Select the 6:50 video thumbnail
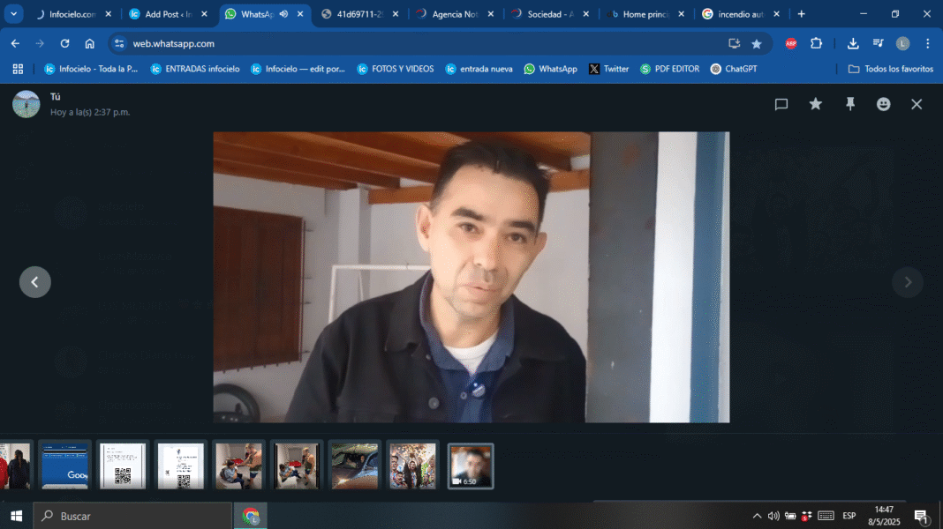The image size is (943, 529). 471,466
